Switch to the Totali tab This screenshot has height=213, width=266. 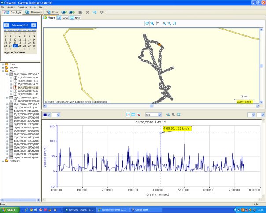point(63,18)
